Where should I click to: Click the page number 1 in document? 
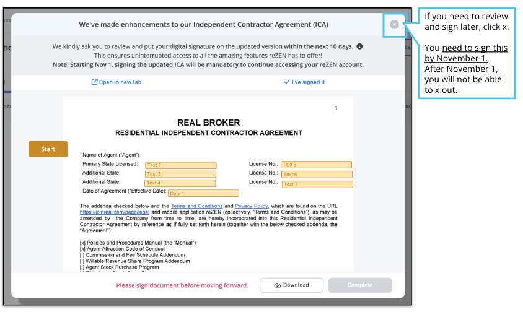click(x=336, y=108)
